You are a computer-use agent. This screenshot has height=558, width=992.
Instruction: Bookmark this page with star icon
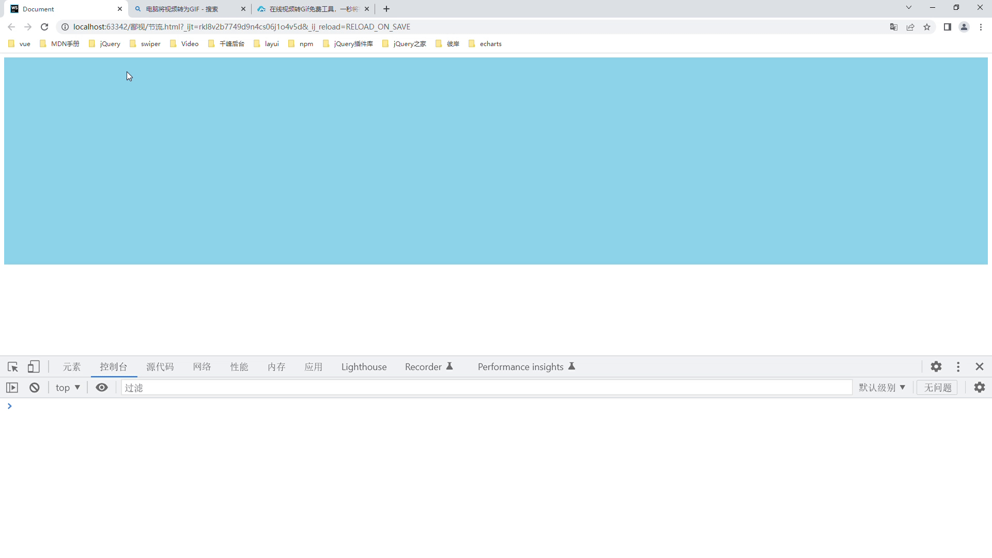(x=927, y=27)
